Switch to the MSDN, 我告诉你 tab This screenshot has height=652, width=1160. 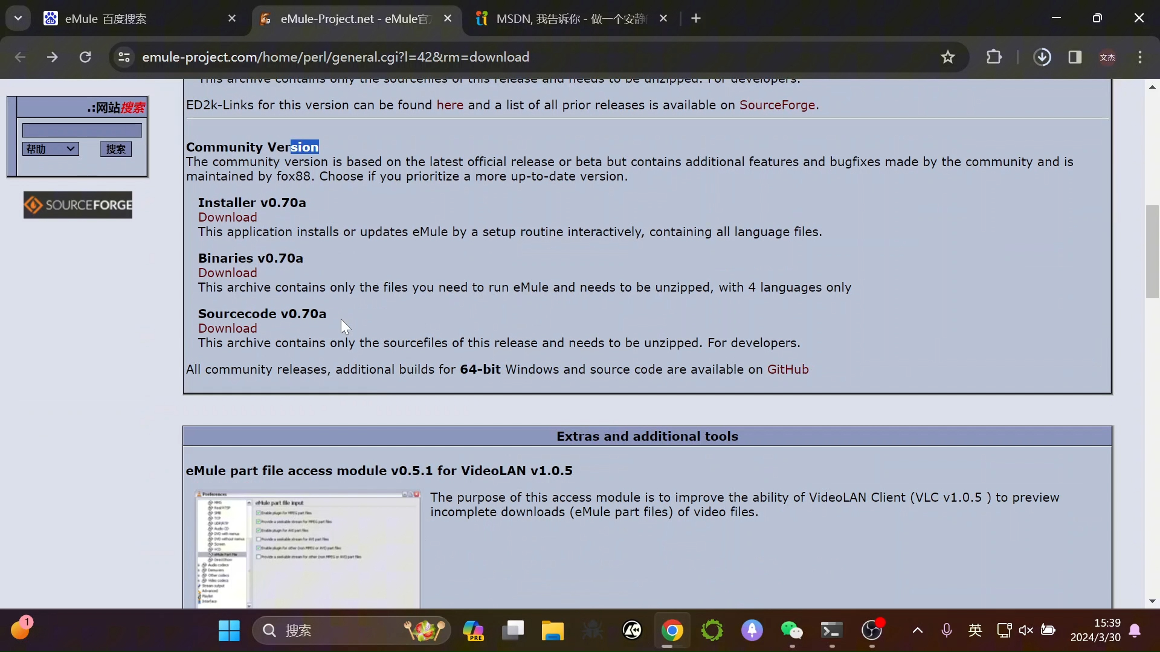[x=571, y=19]
